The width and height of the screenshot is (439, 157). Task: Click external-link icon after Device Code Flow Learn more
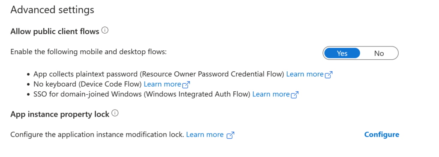186,84
